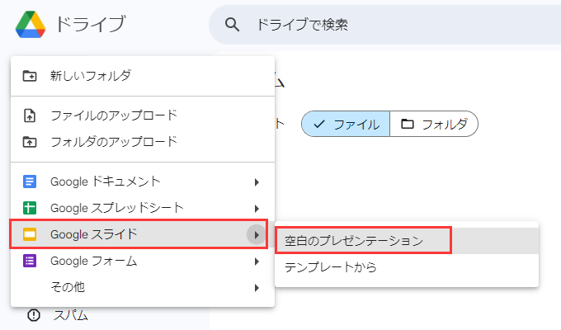
Task: Choose 新しいフォルダ from the menu
Action: (143, 76)
